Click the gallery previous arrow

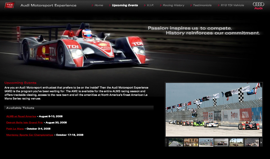(166, 142)
